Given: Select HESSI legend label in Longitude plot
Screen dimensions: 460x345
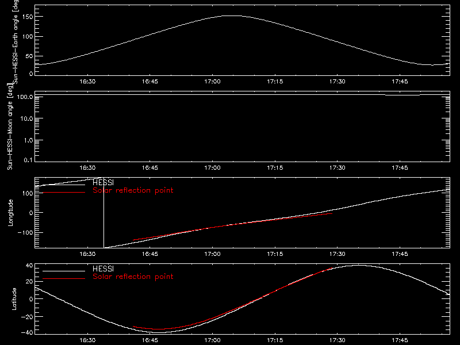Looking at the screenshot, I should click(x=103, y=182).
